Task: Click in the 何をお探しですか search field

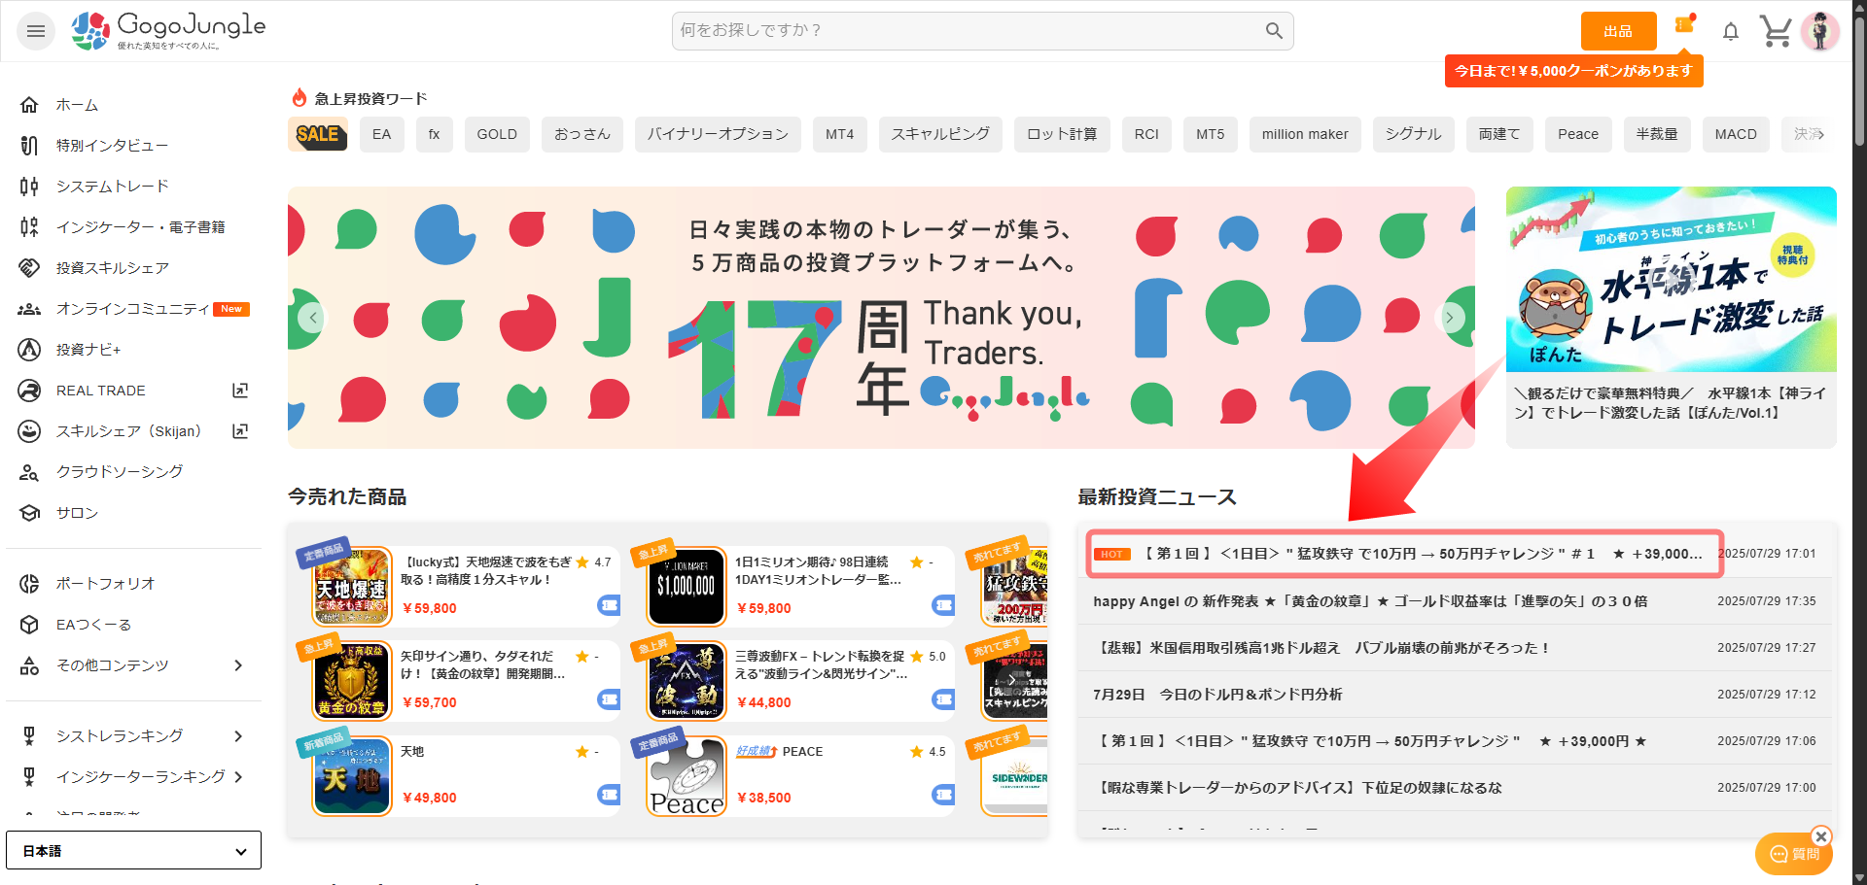Action: click(x=982, y=31)
